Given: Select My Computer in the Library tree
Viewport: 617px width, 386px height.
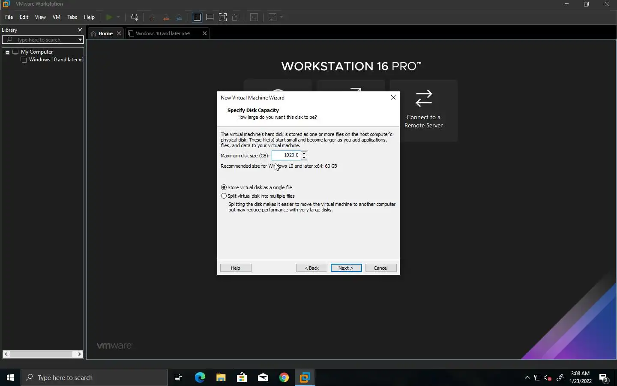Looking at the screenshot, I should pyautogui.click(x=37, y=52).
